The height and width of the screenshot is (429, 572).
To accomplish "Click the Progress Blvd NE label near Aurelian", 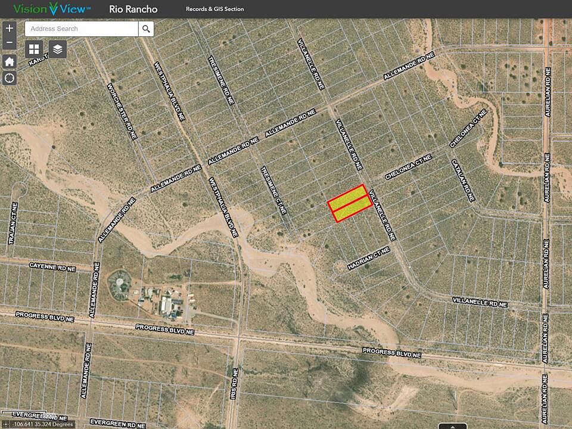I will [391, 353].
